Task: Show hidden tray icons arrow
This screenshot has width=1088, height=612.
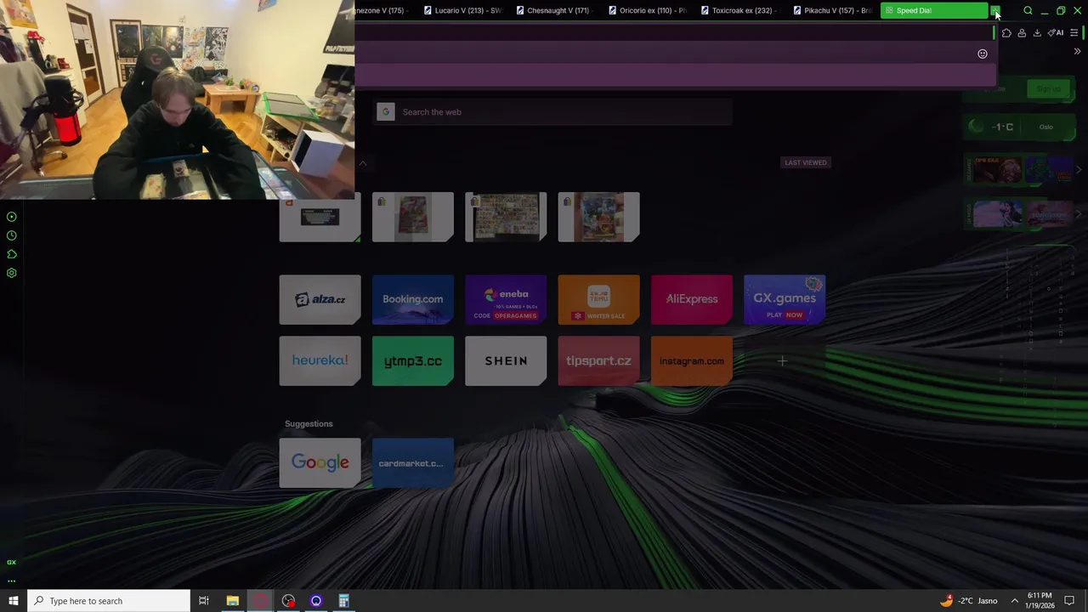Action: tap(1014, 601)
